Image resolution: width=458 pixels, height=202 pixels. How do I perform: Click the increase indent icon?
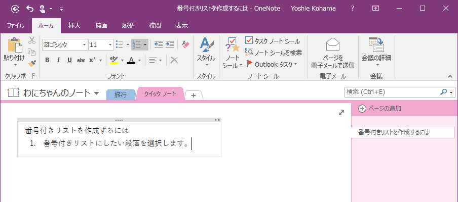pos(170,44)
